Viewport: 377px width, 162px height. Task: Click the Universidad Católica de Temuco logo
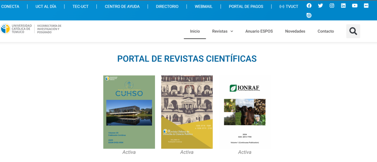point(16,29)
